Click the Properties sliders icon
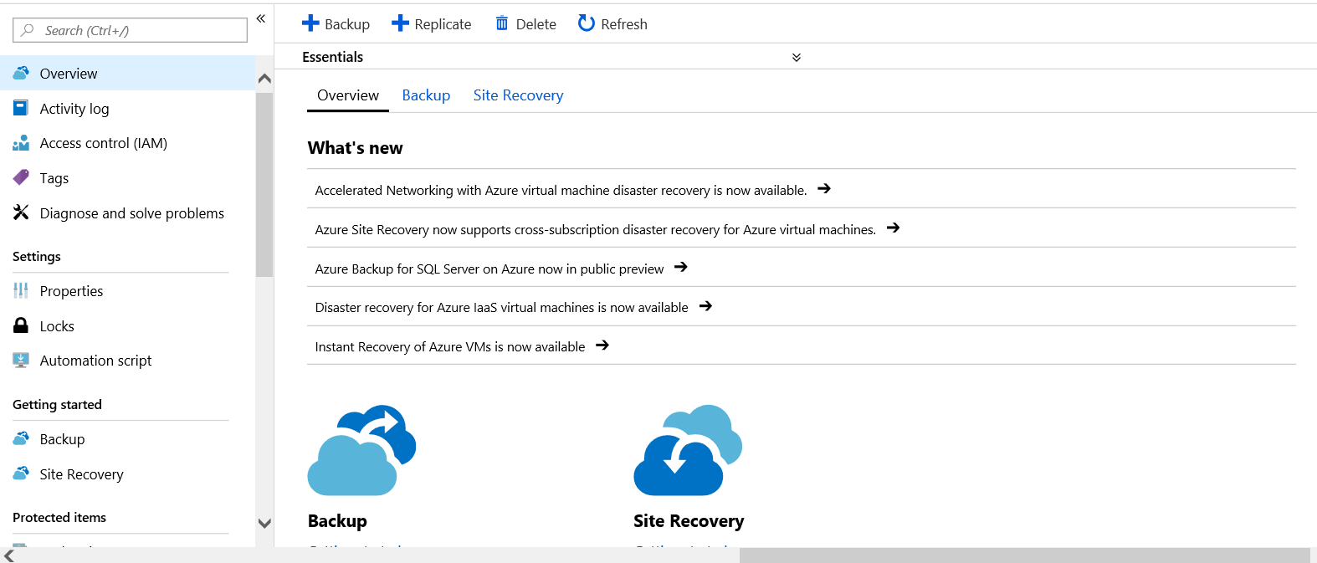The height and width of the screenshot is (563, 1317). click(21, 290)
